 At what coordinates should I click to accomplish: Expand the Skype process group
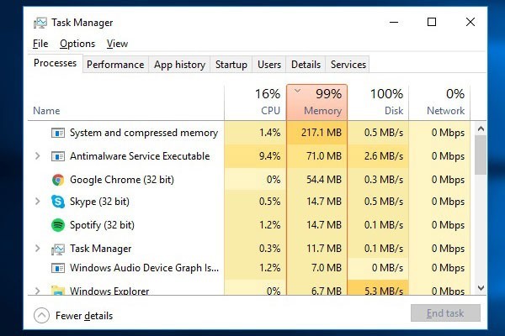tap(37, 202)
